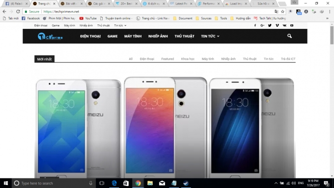Viewport: 334px width, 188px height.
Task: Filter latest posts by All
Action: point(131,59)
